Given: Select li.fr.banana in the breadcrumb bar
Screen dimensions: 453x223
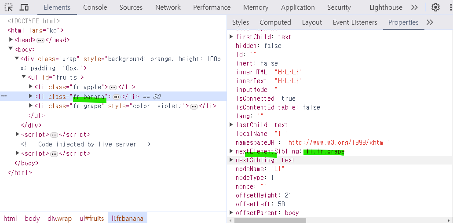Looking at the screenshot, I should click(128, 219).
